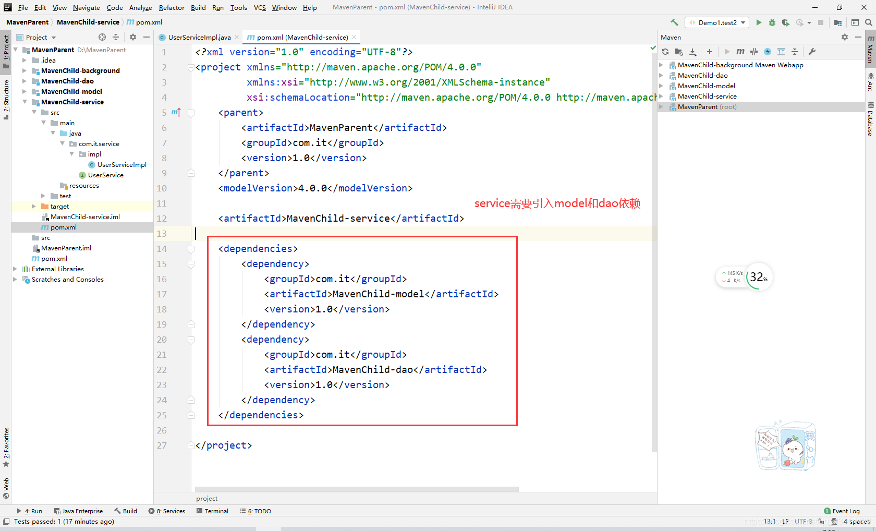This screenshot has width=876, height=531.
Task: Select UserService interface in Project tree
Action: point(106,175)
